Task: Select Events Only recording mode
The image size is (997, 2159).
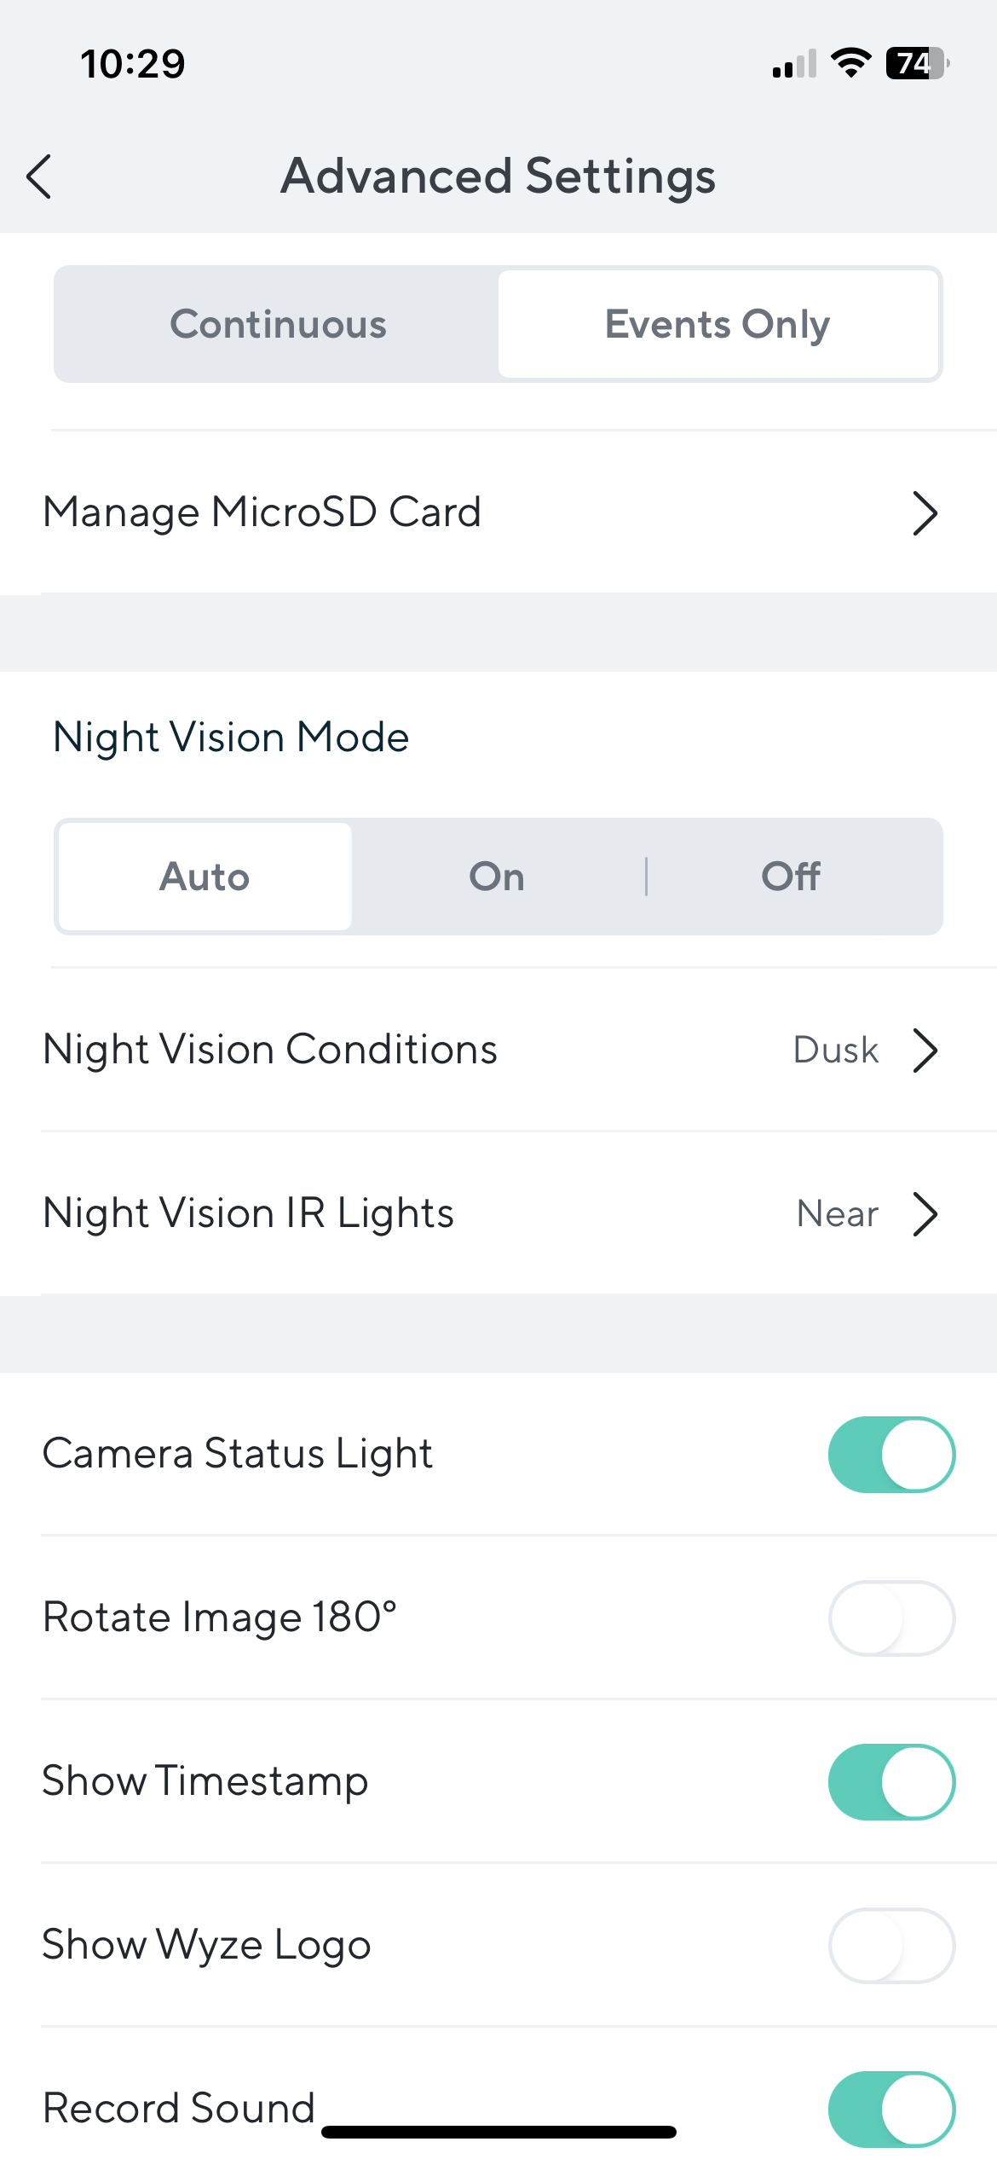Action: (717, 324)
